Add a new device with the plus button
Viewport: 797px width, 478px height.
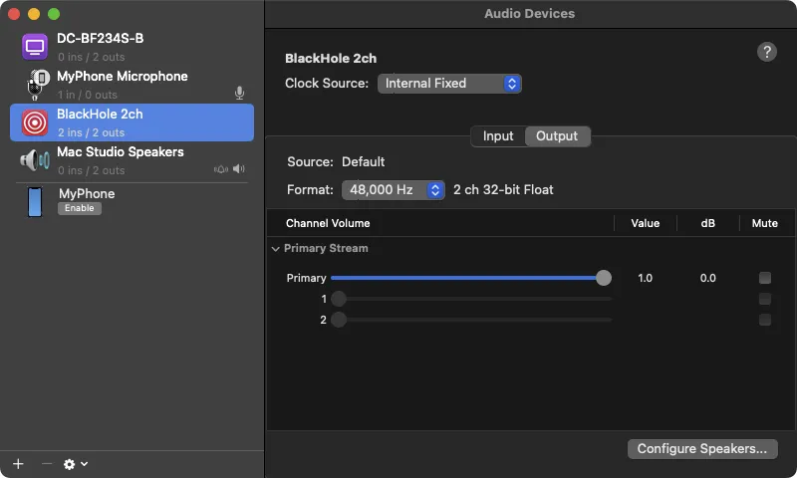pyautogui.click(x=18, y=464)
